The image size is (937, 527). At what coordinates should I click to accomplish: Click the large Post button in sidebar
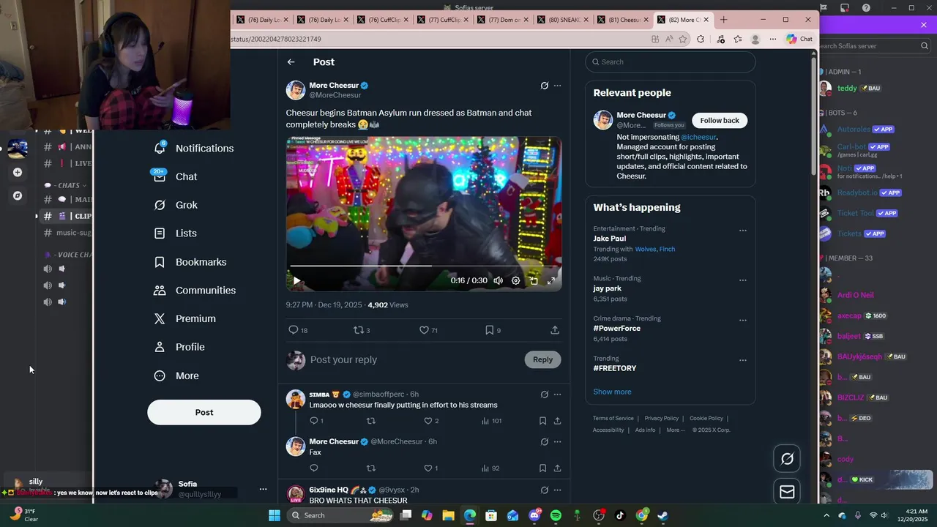point(204,412)
